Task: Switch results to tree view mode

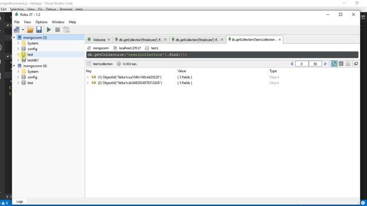Action: click(334, 64)
